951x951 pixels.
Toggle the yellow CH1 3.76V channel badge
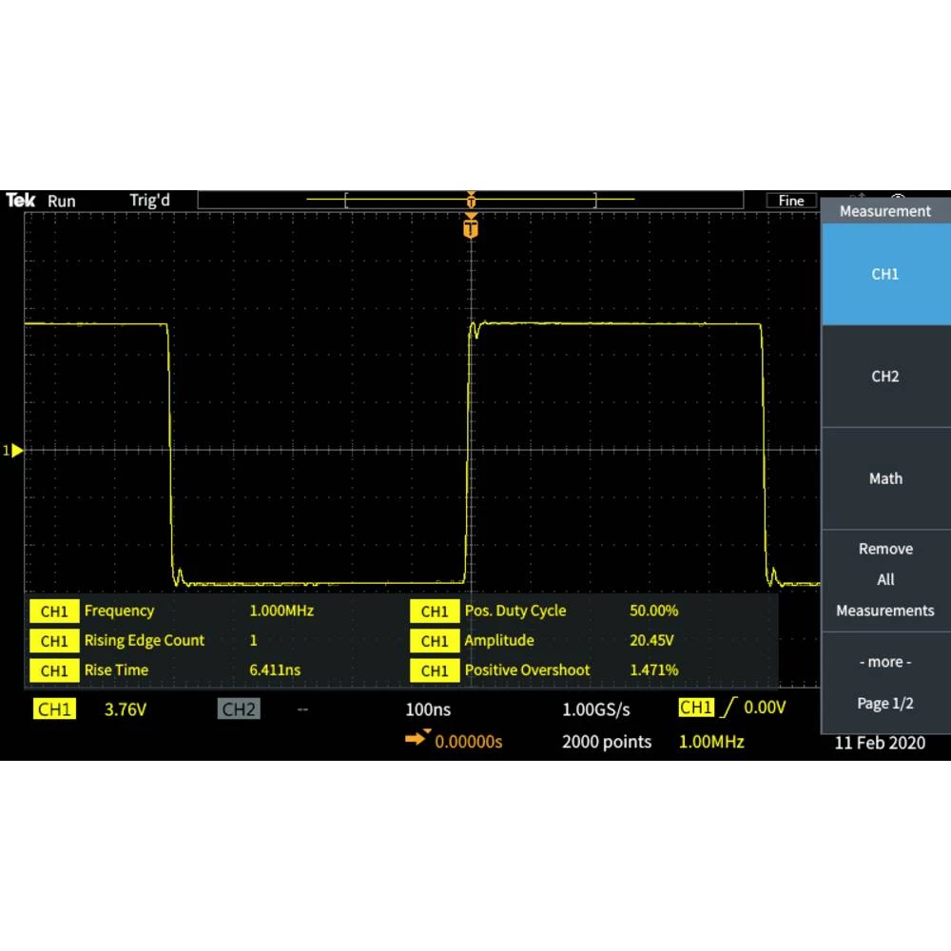pyautogui.click(x=54, y=709)
